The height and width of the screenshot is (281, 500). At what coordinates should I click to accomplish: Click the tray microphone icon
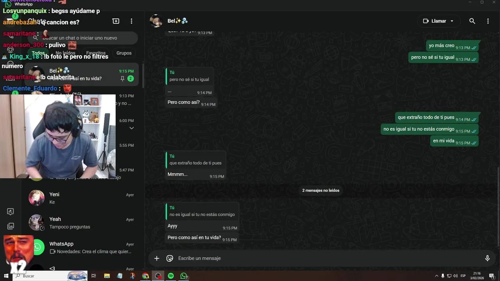(443, 276)
